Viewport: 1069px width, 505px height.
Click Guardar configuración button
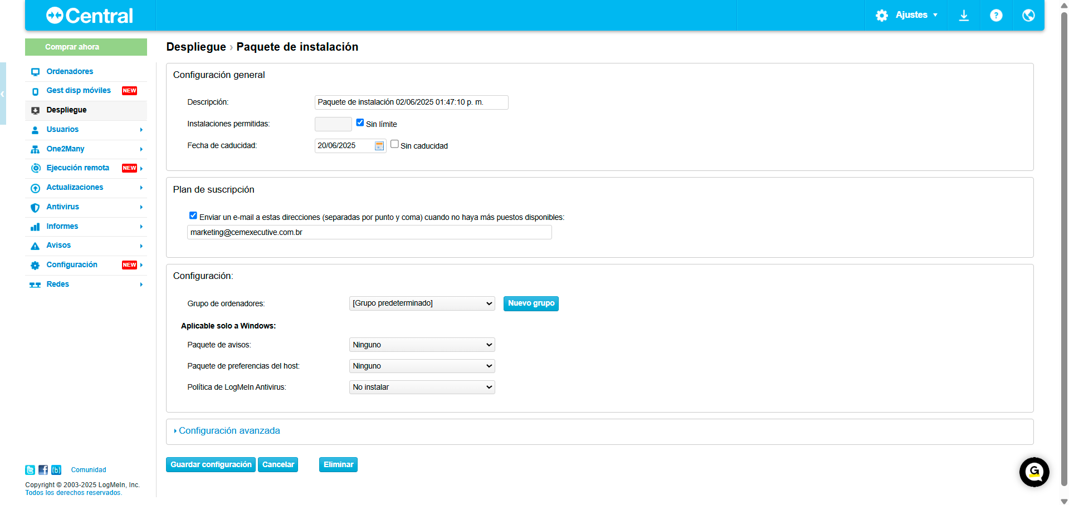(x=211, y=465)
